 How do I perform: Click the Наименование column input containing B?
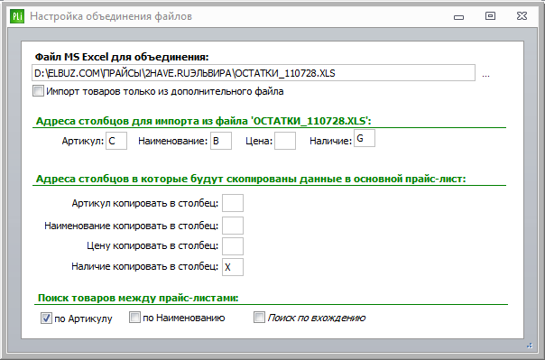(221, 141)
